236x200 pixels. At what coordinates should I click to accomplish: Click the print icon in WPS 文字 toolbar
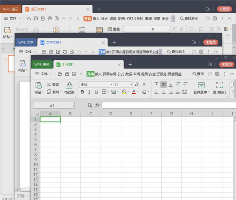[x=65, y=52]
